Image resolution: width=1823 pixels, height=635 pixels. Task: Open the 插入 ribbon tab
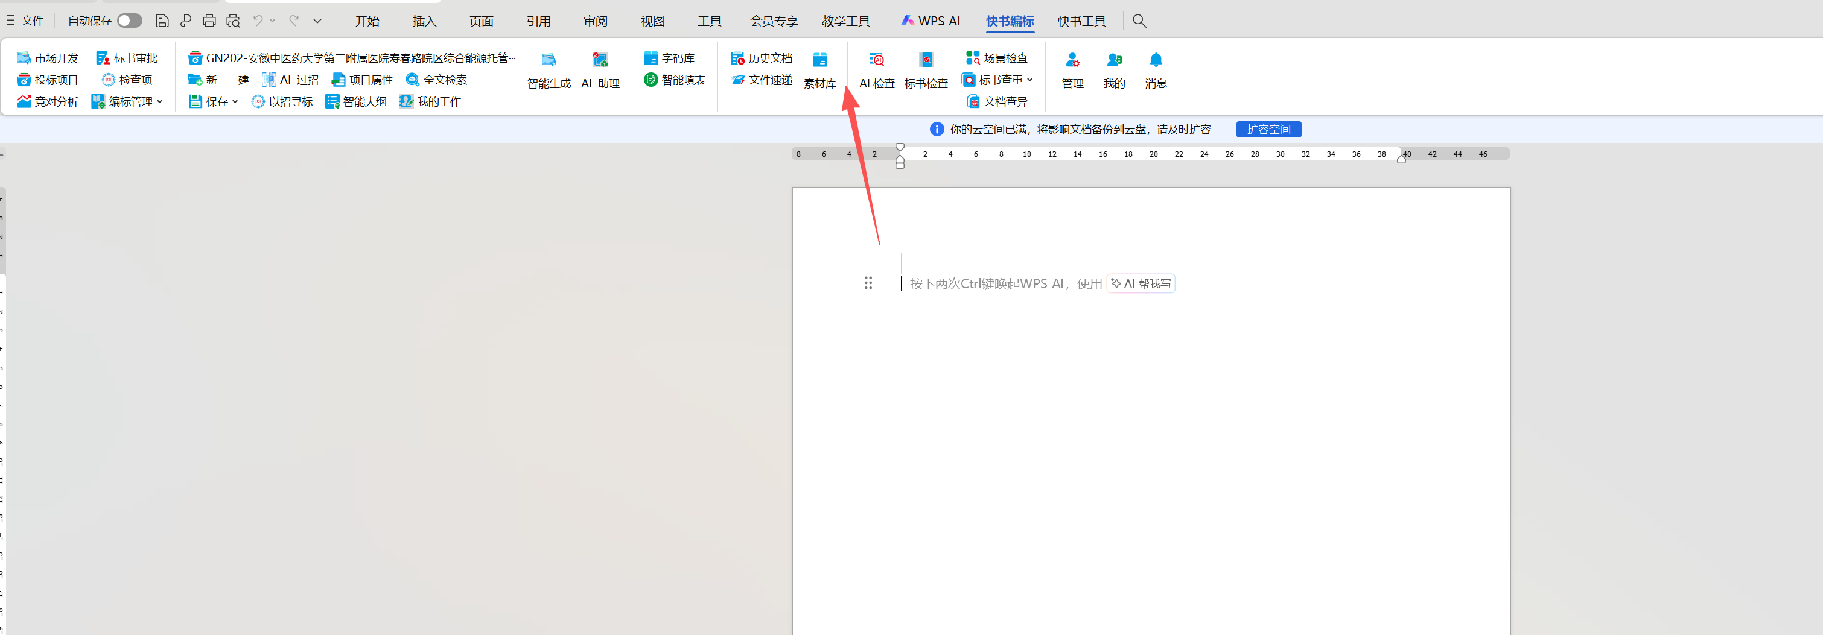point(424,21)
